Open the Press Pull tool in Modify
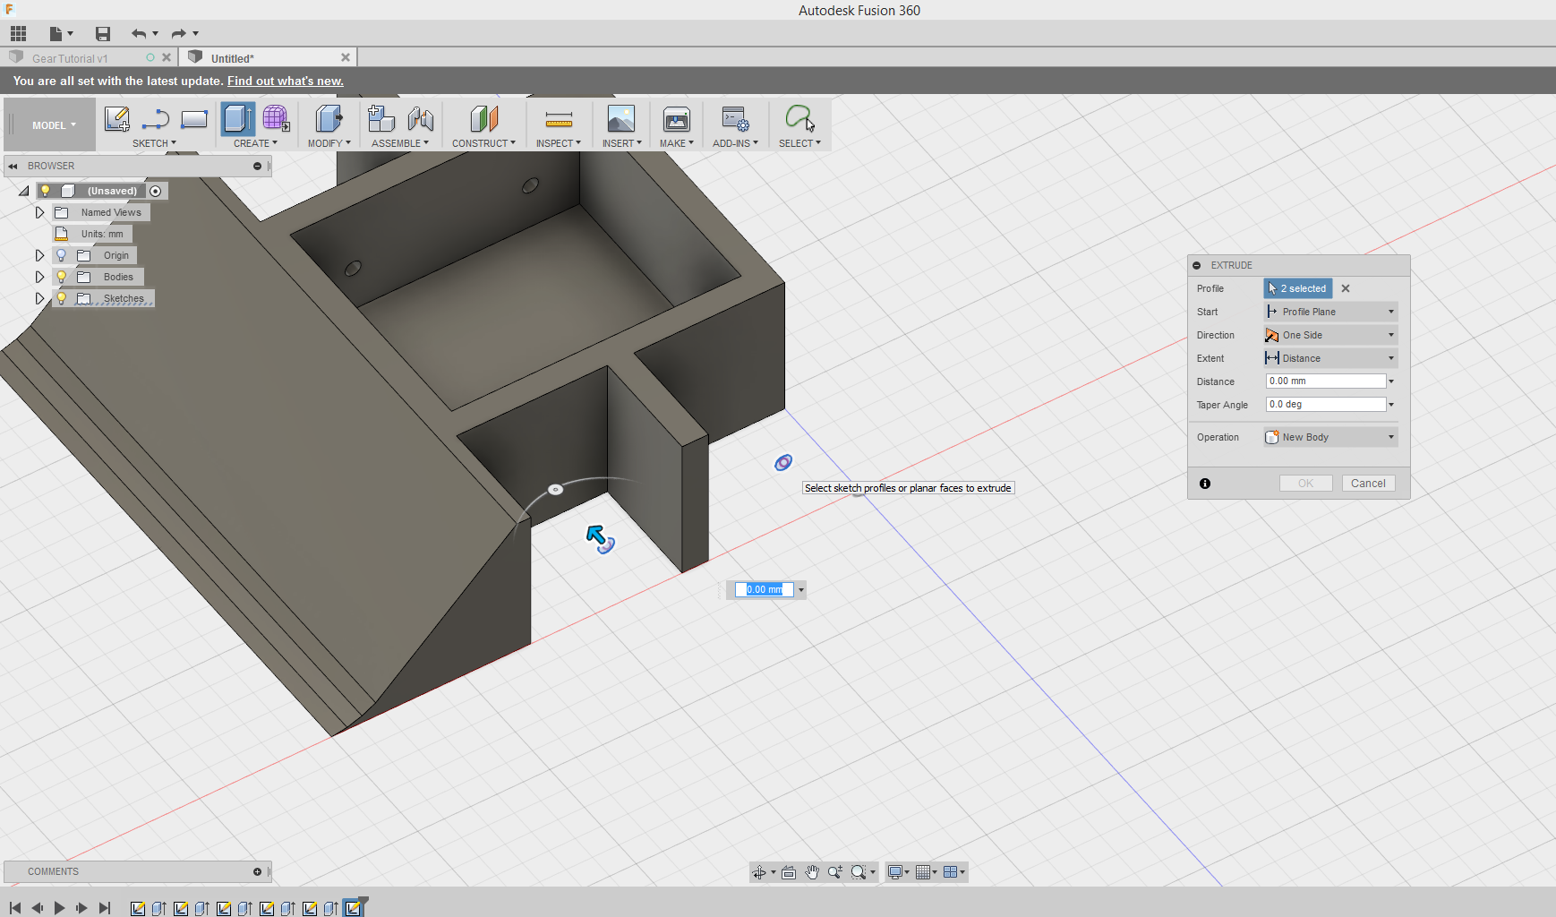The image size is (1556, 917). click(329, 117)
